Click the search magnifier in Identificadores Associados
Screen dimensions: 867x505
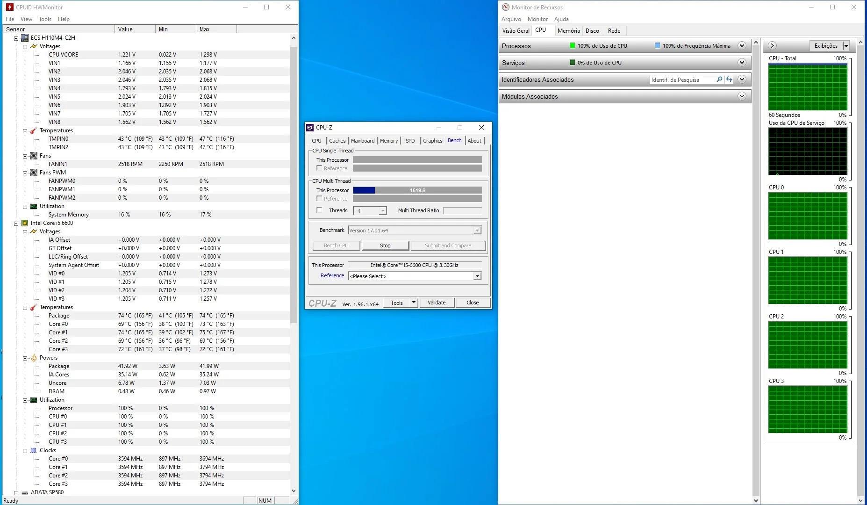(719, 79)
